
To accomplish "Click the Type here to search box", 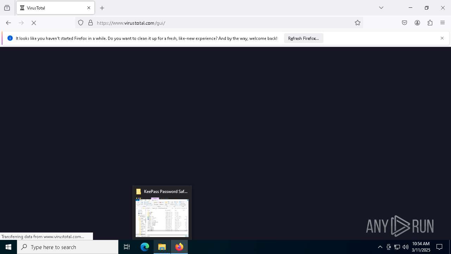I will [x=68, y=247].
